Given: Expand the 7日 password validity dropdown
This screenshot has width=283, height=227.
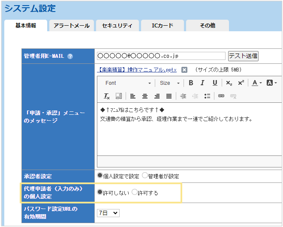Looking at the screenshot, I should point(108,212).
